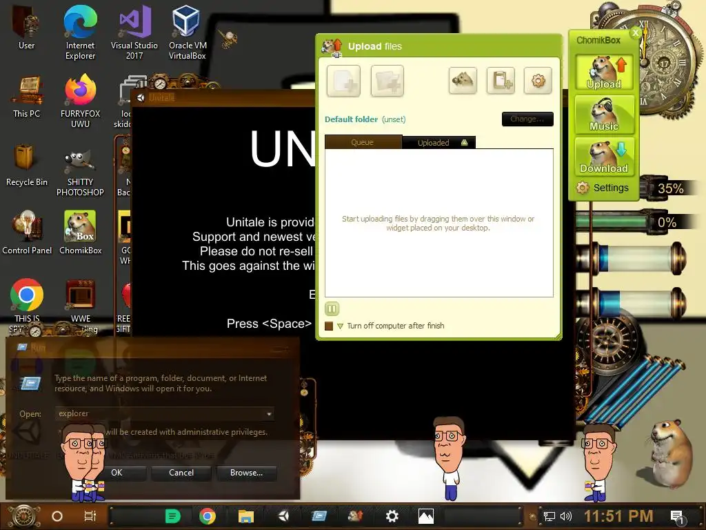Open Task View on taskbar
Viewport: 706px width, 530px height.
coord(90,516)
